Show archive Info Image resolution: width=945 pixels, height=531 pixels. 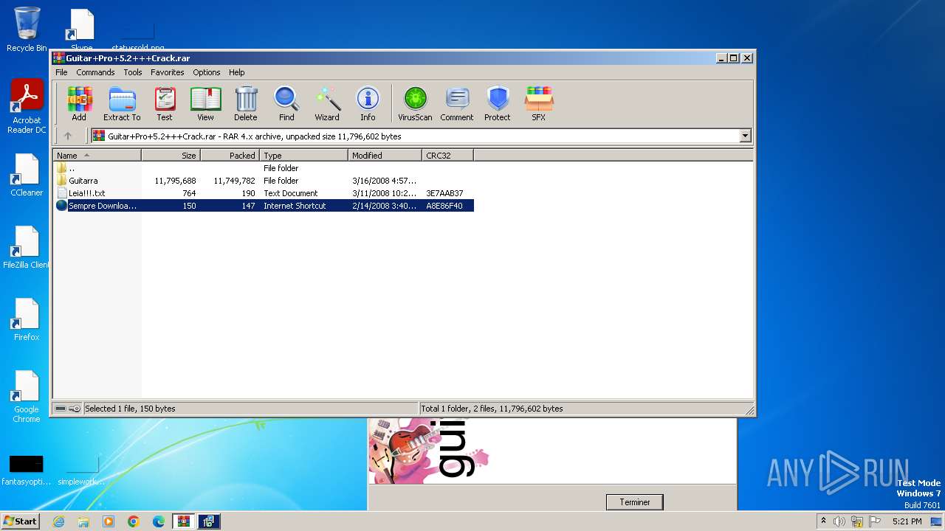368,104
